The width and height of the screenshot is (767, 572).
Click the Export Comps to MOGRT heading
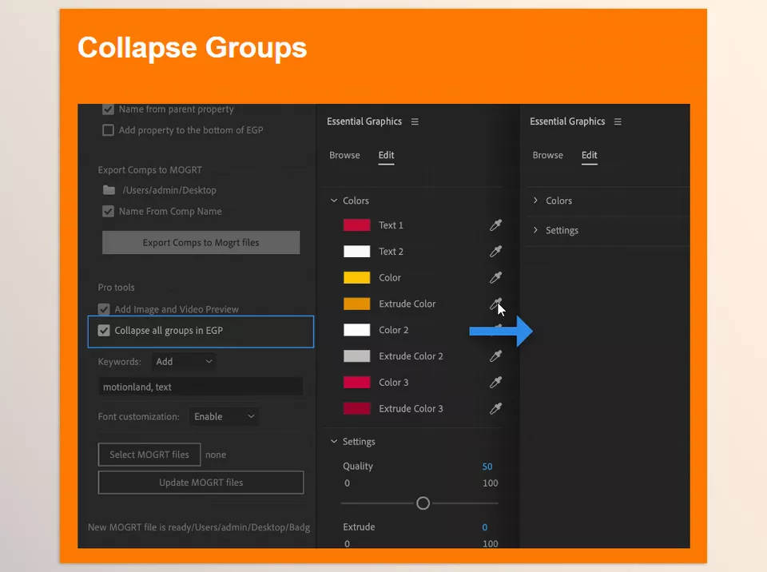tap(149, 170)
